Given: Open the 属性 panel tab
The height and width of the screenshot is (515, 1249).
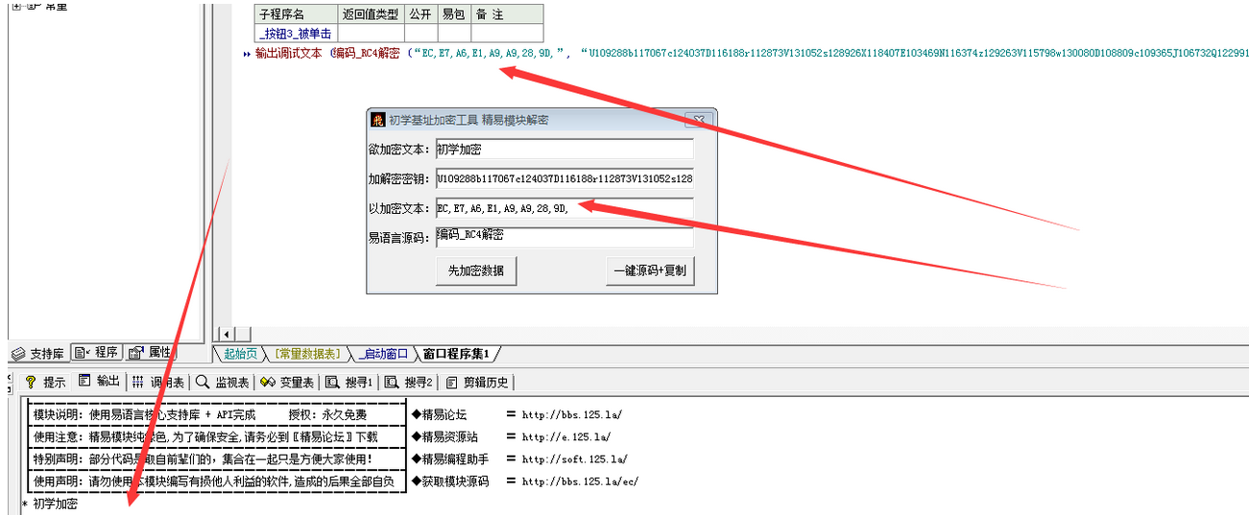Looking at the screenshot, I should (x=150, y=353).
